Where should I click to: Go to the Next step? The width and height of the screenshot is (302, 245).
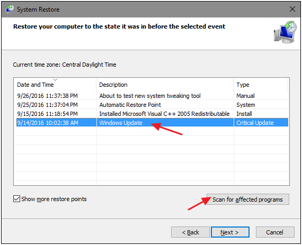click(230, 232)
